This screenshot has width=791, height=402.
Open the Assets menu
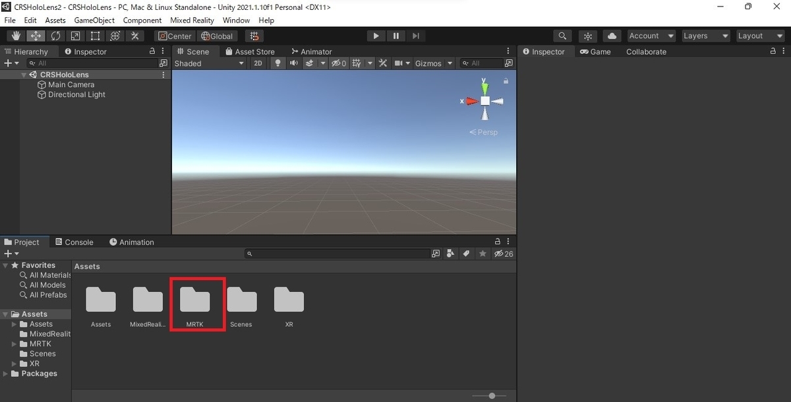coord(55,20)
